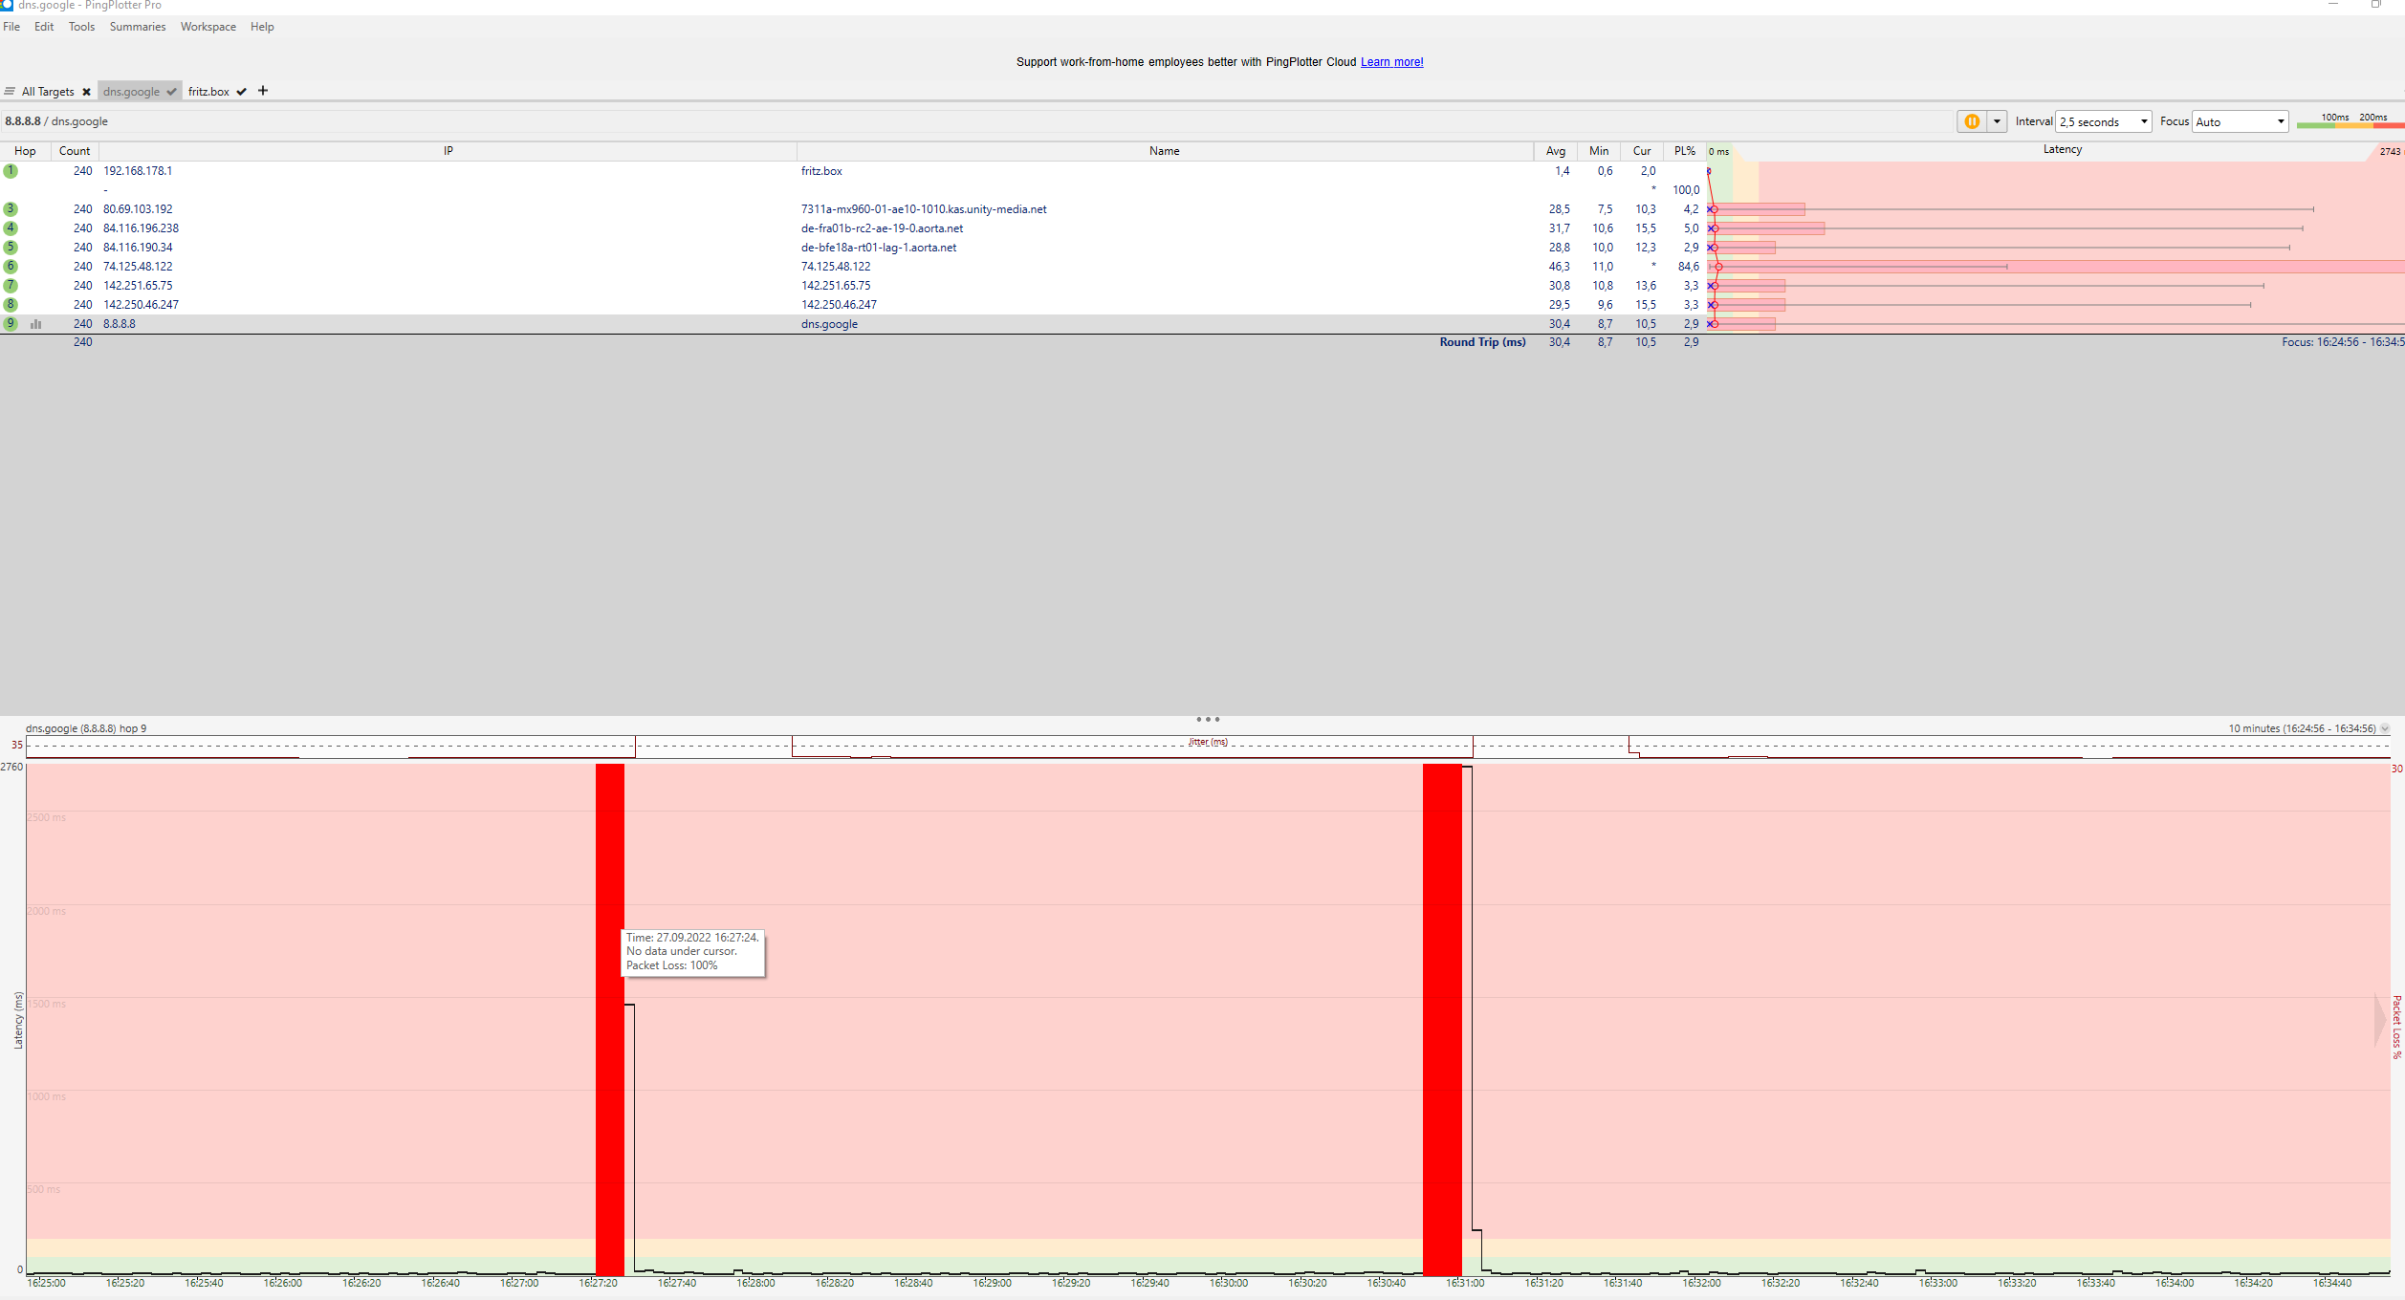2405x1300 pixels.
Task: Add a new target tab with plus icon
Action: [263, 91]
